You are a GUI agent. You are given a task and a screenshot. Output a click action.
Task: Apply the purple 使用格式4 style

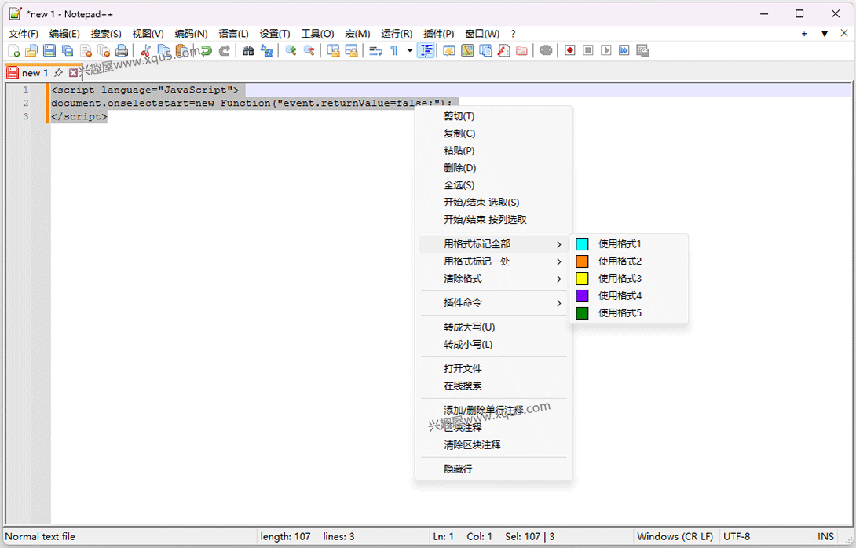(x=629, y=296)
